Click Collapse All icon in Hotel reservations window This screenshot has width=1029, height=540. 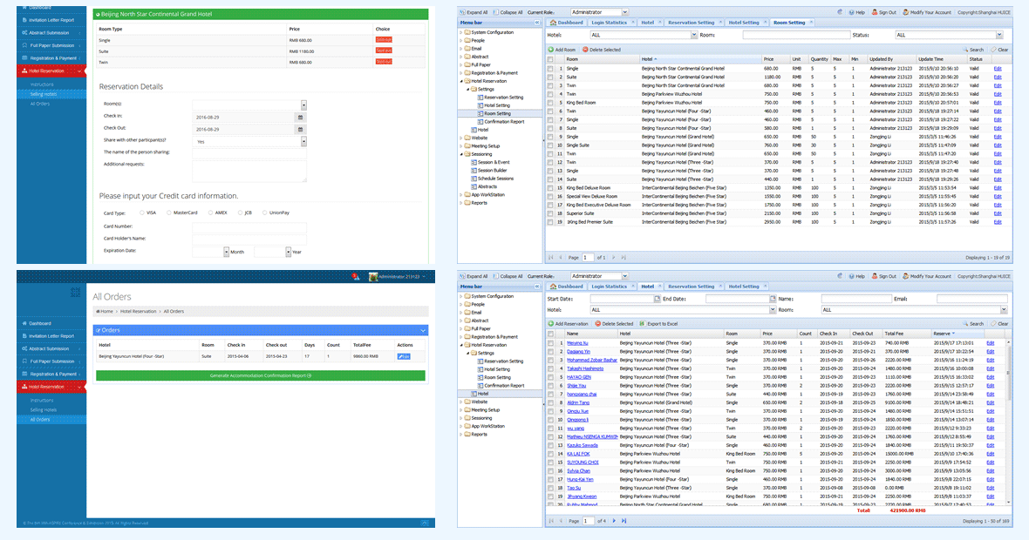pyautogui.click(x=496, y=277)
